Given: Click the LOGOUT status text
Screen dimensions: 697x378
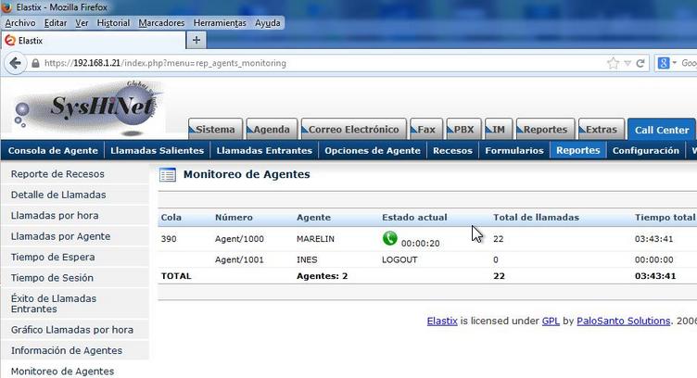Looking at the screenshot, I should (x=399, y=259).
